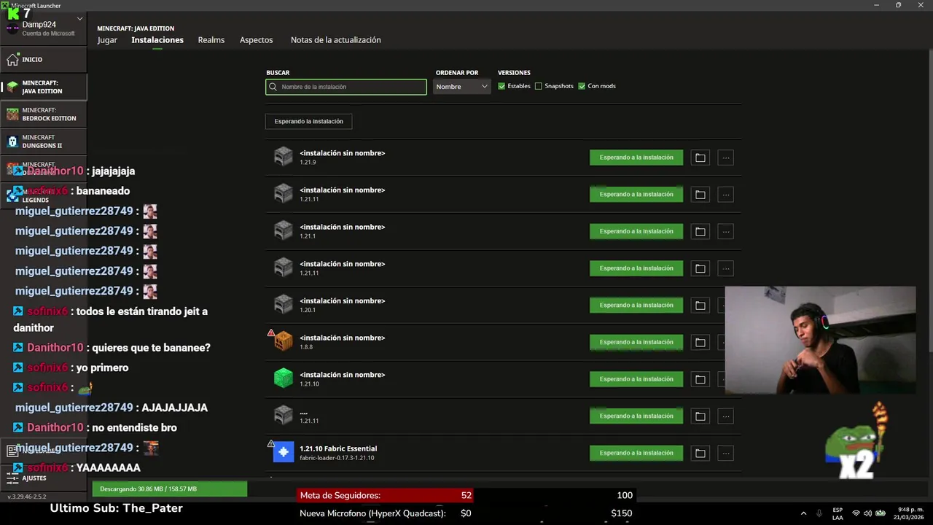Click the furnace icon of the 1.21.9 installation
This screenshot has width=933, height=525.
coord(283,157)
